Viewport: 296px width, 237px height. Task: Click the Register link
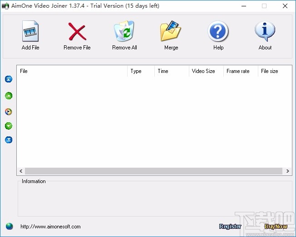pos(230,227)
